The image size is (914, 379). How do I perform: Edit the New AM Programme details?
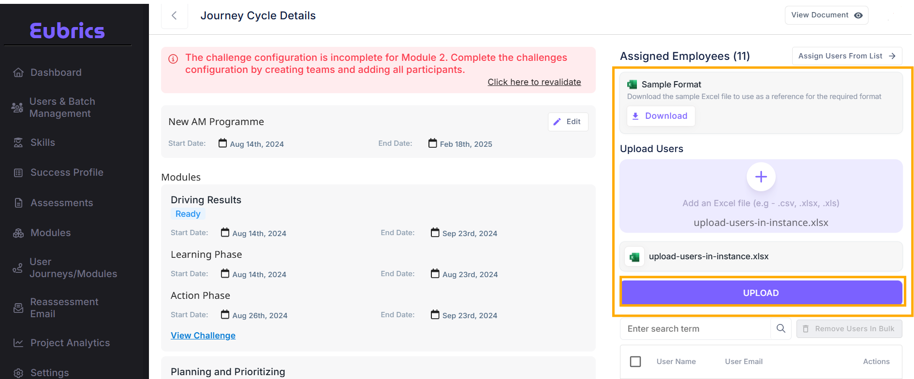tap(568, 122)
